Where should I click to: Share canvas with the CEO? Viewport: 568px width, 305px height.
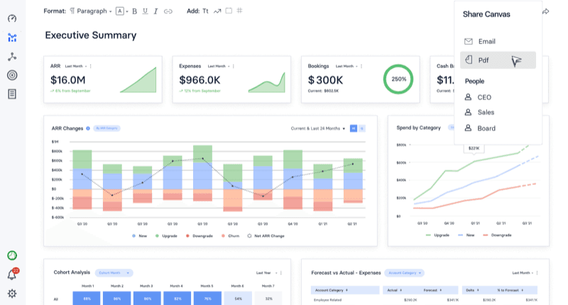tap(484, 97)
